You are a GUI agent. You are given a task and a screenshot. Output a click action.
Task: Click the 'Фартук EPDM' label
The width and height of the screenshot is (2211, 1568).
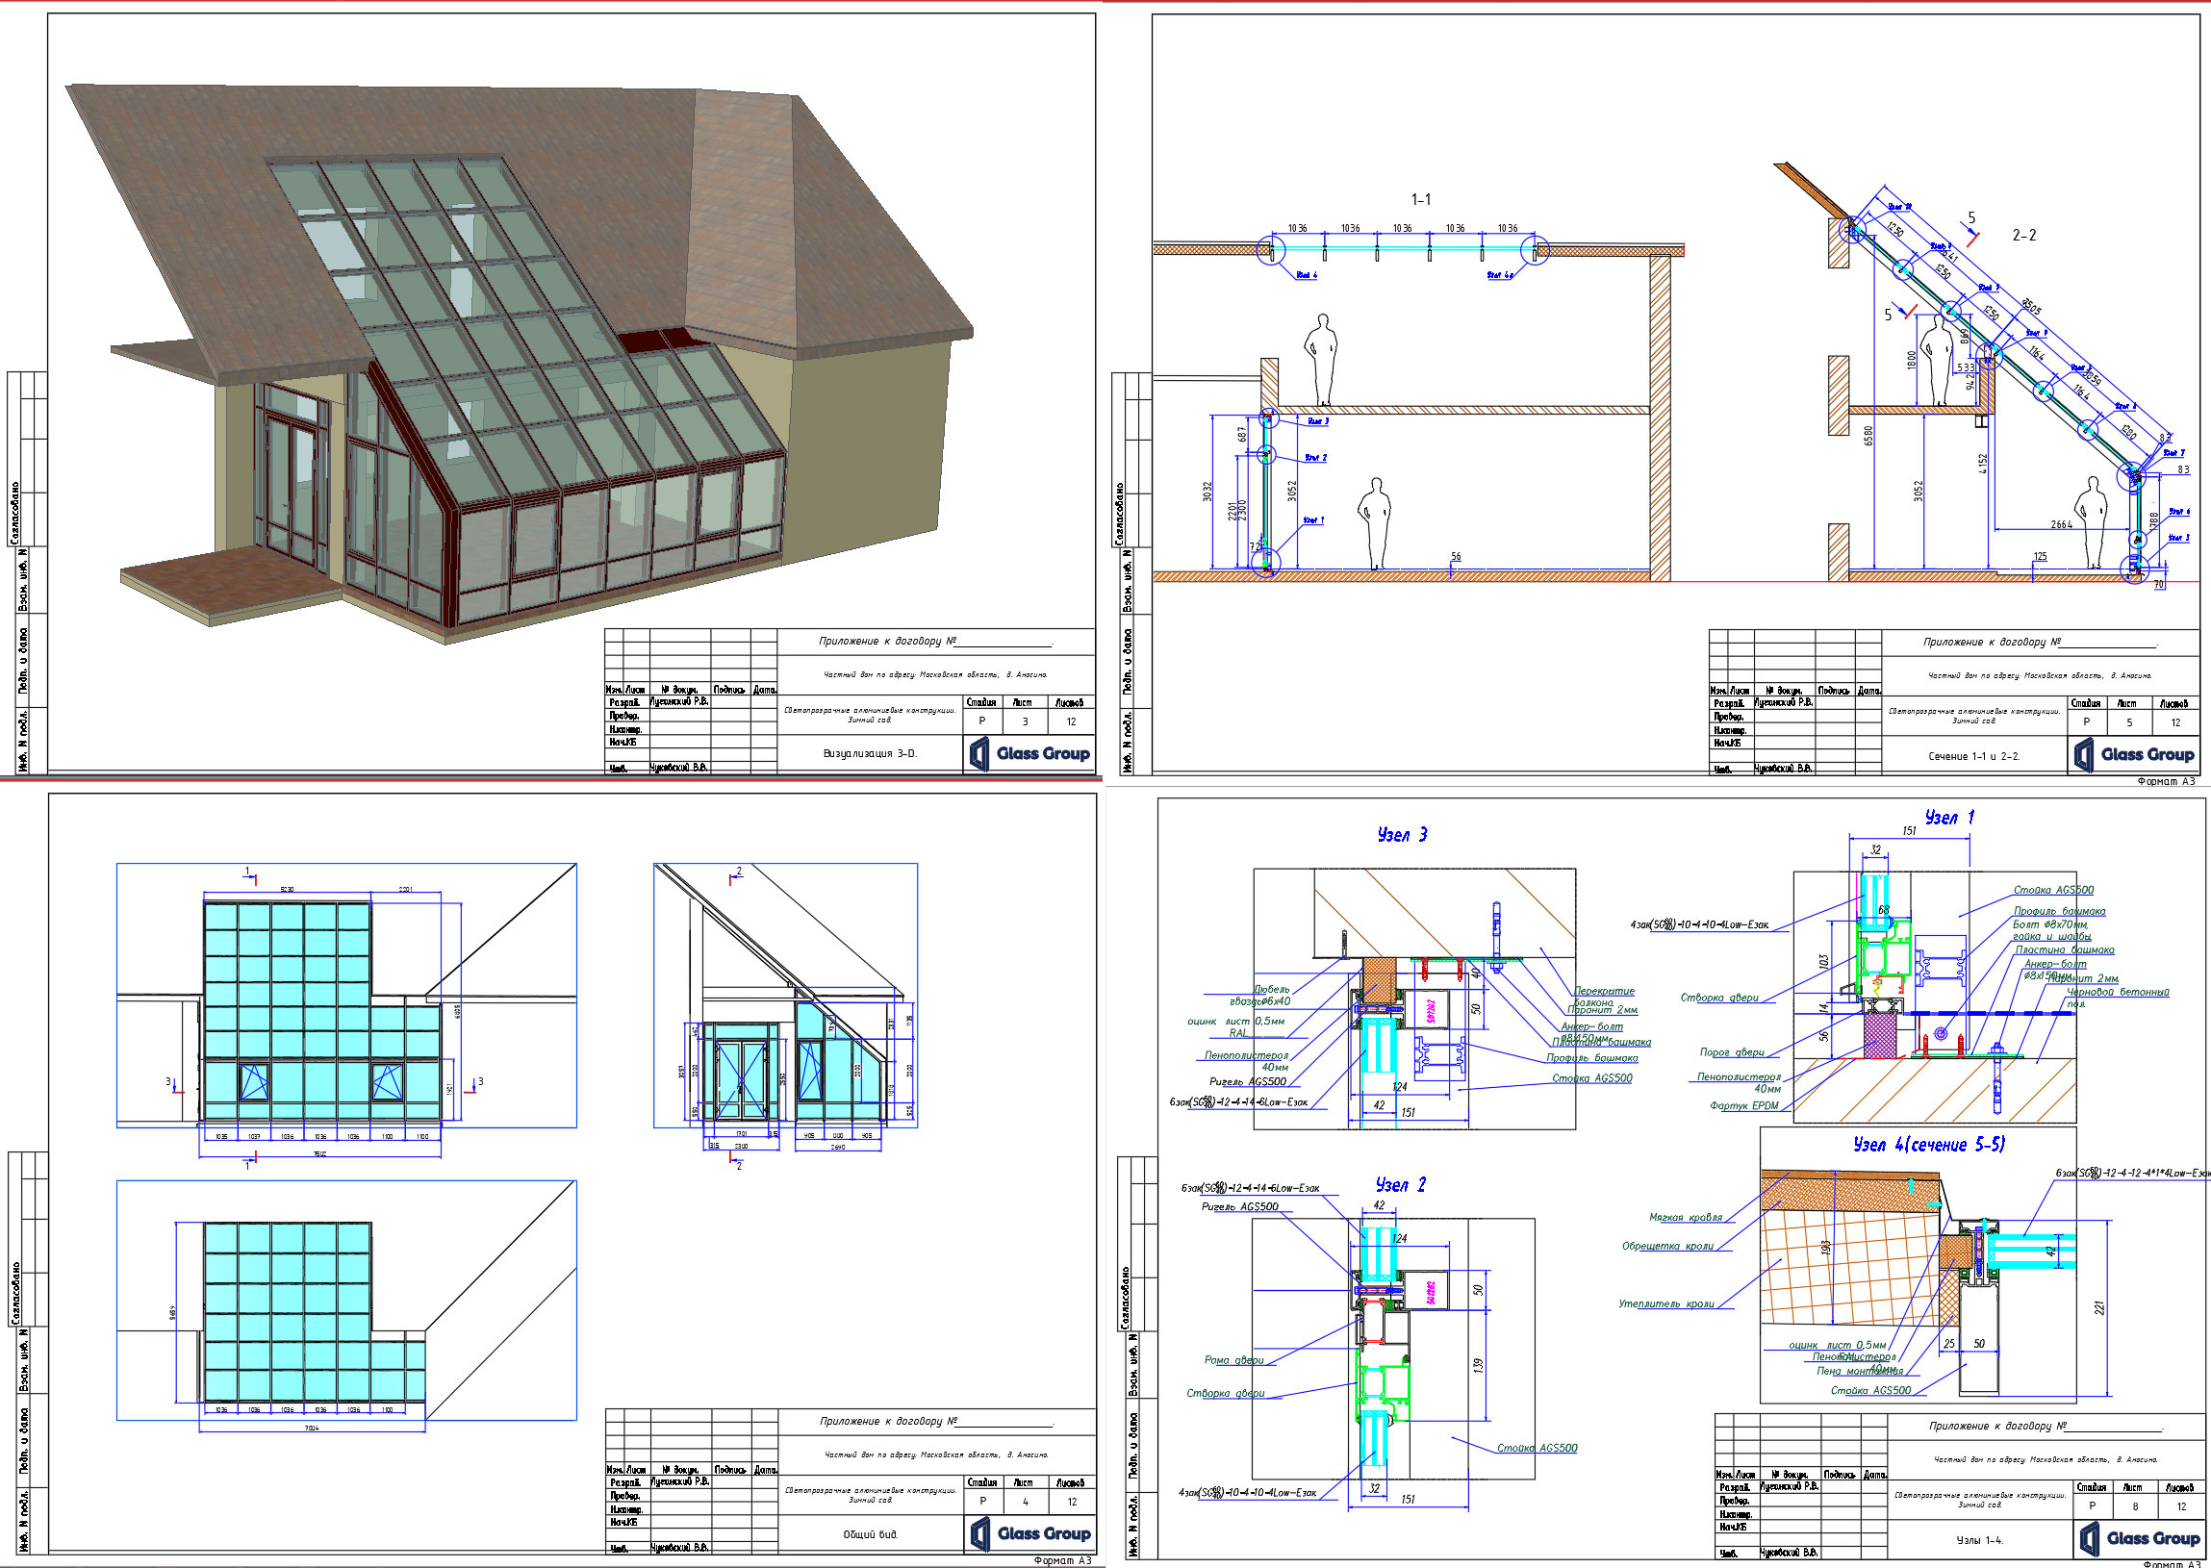(x=1743, y=1106)
